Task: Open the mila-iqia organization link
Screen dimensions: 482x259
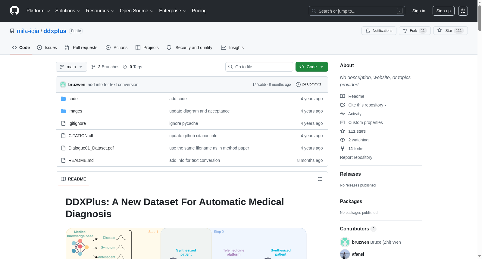Action: (28, 31)
